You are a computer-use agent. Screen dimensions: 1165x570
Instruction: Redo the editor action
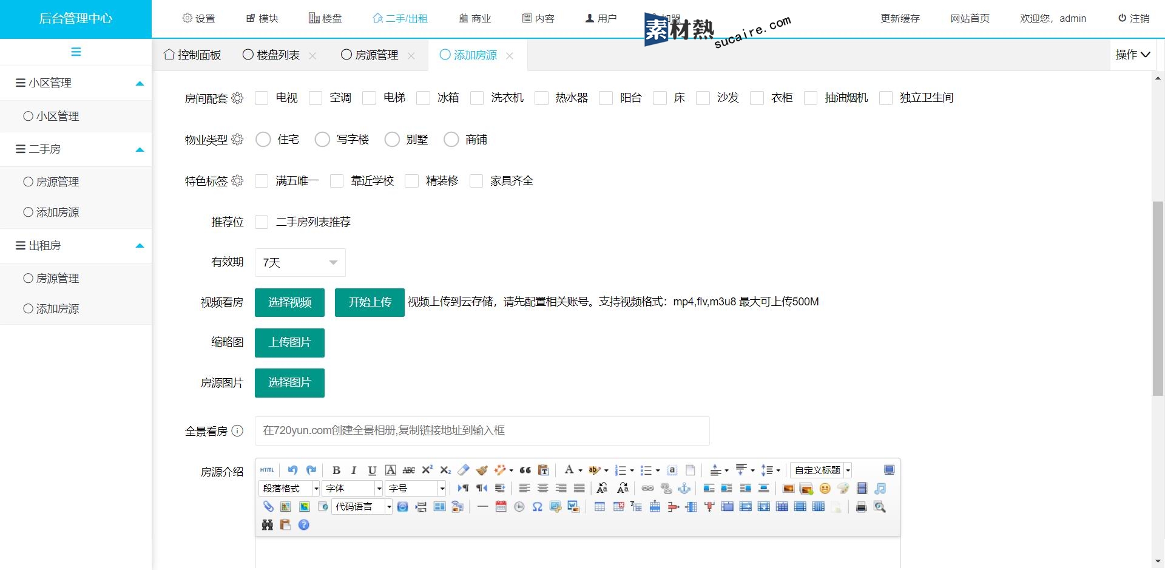click(311, 470)
